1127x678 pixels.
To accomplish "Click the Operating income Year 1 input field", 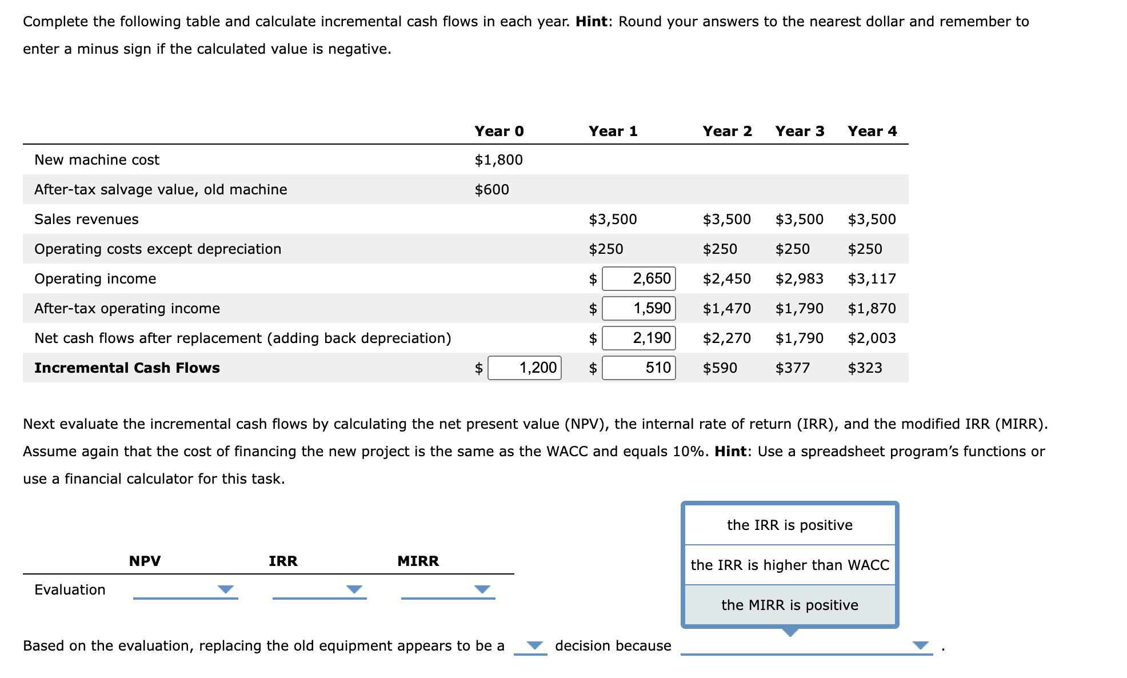I will click(x=638, y=278).
